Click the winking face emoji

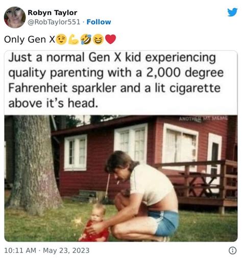[x=61, y=39]
